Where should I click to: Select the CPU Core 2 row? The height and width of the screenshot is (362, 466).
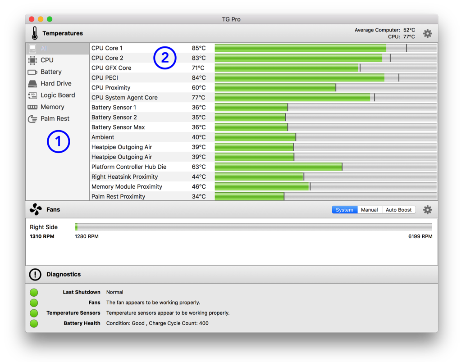click(263, 58)
